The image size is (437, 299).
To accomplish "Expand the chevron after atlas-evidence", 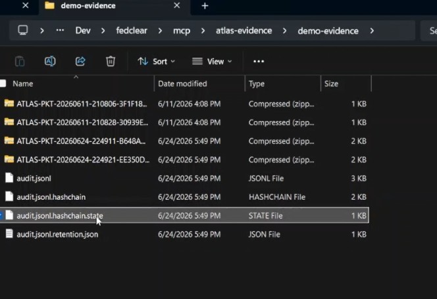I will pyautogui.click(x=284, y=31).
